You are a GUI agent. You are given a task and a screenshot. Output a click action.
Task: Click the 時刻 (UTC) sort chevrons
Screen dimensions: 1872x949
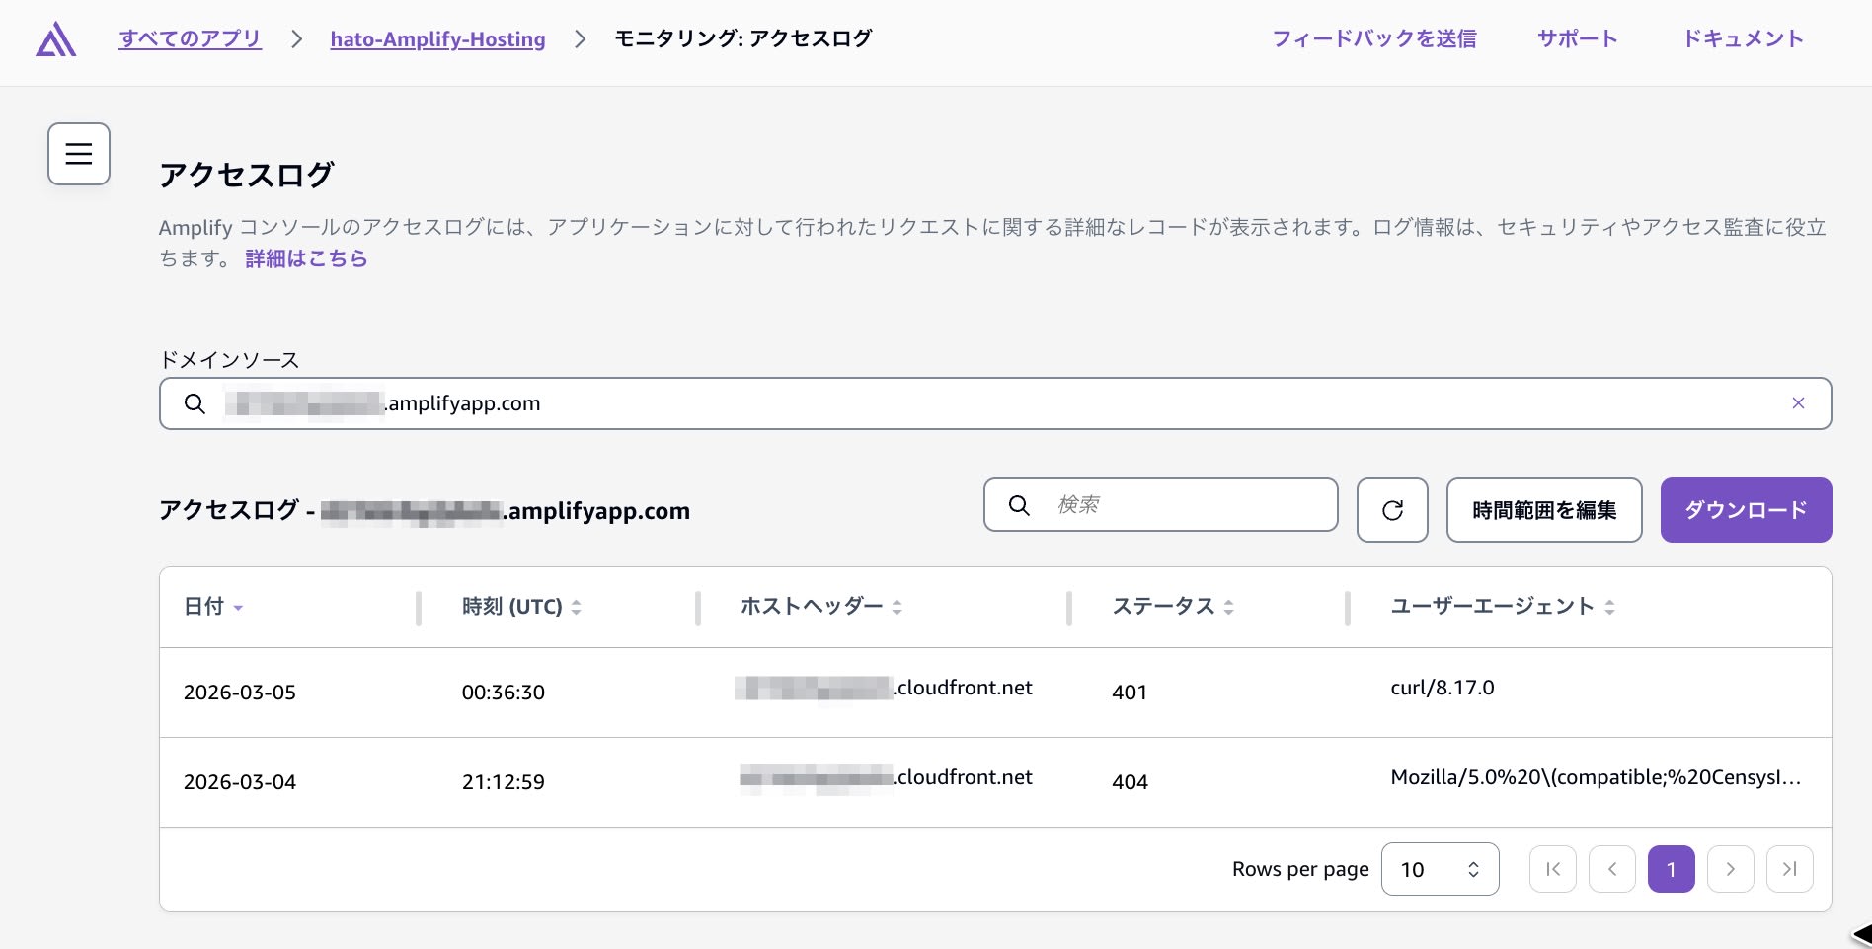pyautogui.click(x=578, y=607)
